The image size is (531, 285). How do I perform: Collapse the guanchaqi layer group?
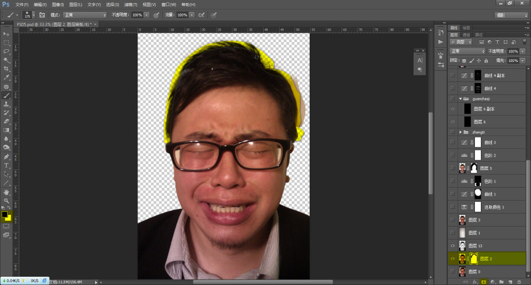coord(461,99)
